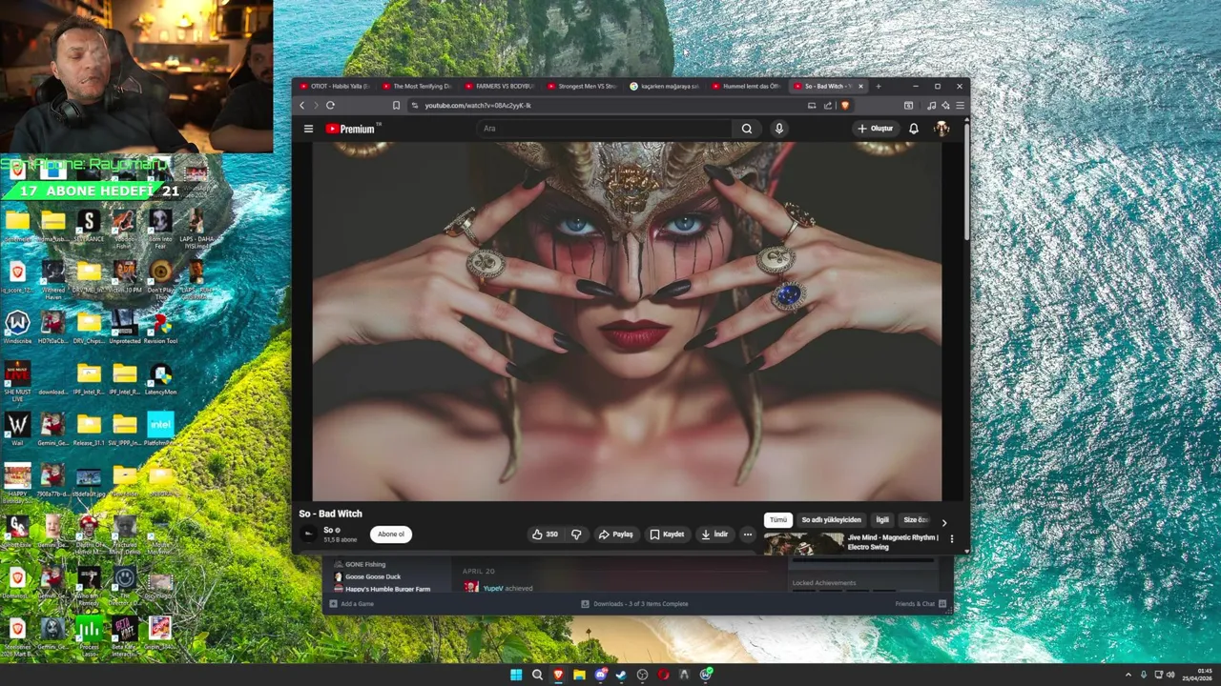Click the share icon in the address bar

[x=828, y=105]
